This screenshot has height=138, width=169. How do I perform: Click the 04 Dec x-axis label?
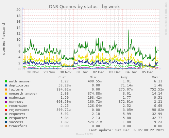click(131, 72)
